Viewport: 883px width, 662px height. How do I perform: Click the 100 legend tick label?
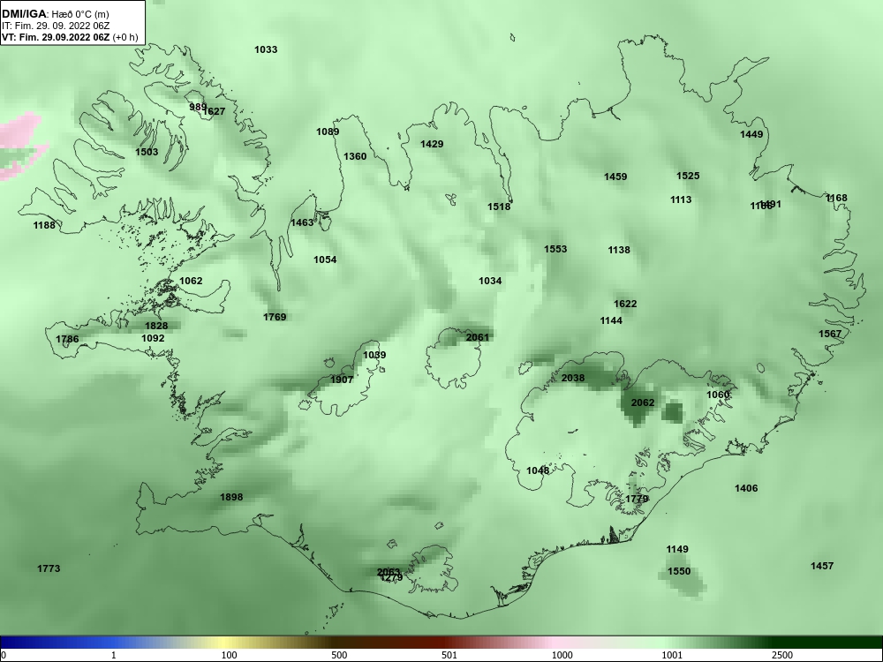[229, 655]
